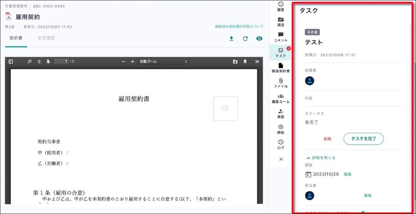This screenshot has width=416, height=214.
Task: Open the 編集ルーム sidebar icon
Action: pyautogui.click(x=280, y=99)
